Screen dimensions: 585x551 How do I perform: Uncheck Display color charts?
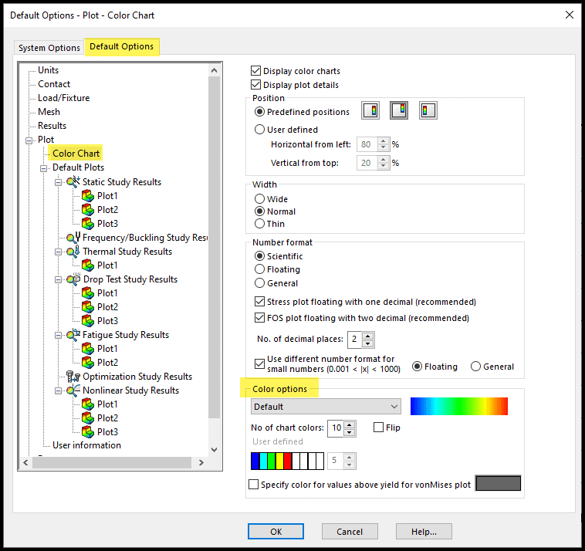[257, 71]
